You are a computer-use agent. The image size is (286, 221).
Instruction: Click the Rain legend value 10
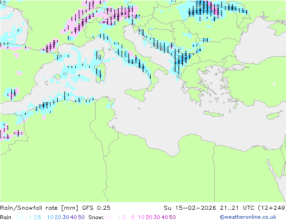tap(51, 217)
